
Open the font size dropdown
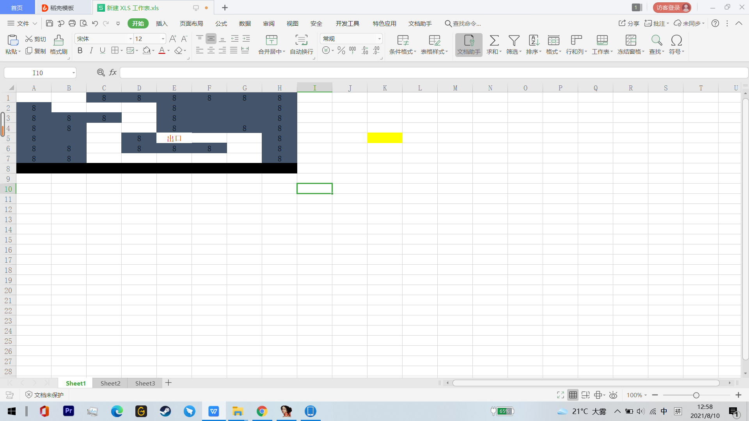(x=163, y=39)
